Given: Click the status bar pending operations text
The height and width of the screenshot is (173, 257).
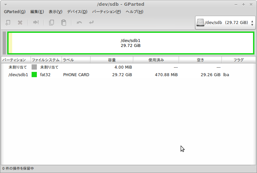Looking at the screenshot, I should (x=18, y=168).
